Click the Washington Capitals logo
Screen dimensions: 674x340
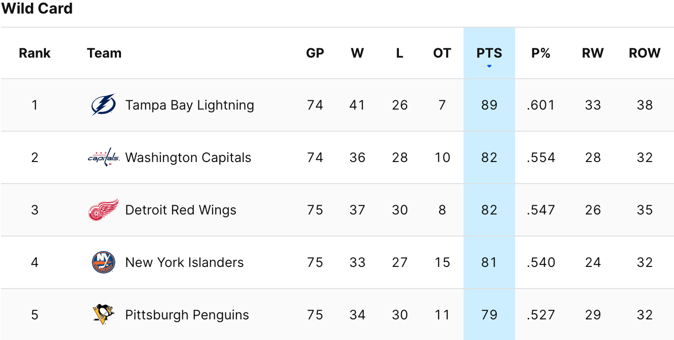point(104,157)
